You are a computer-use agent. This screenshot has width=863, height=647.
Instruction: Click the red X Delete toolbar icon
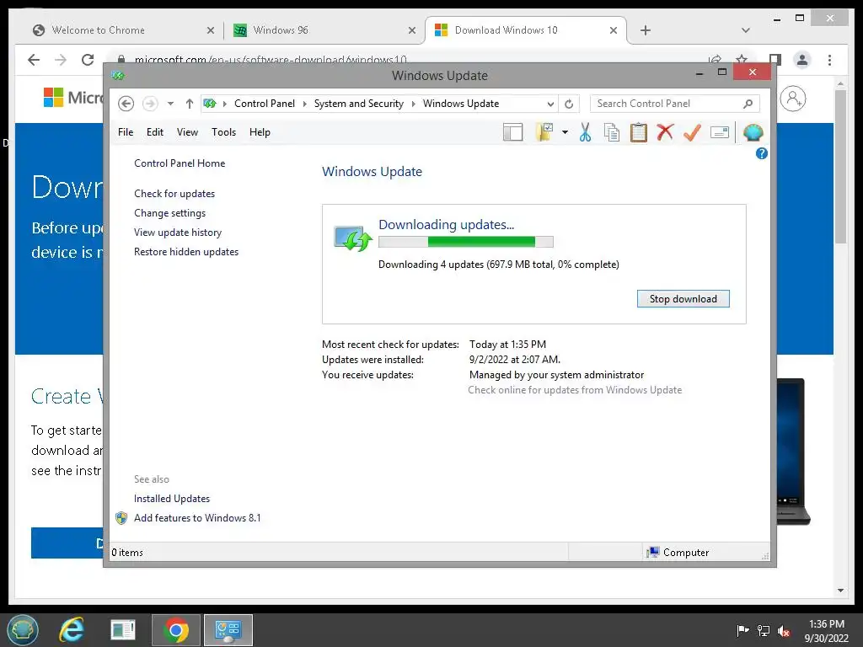pos(666,132)
